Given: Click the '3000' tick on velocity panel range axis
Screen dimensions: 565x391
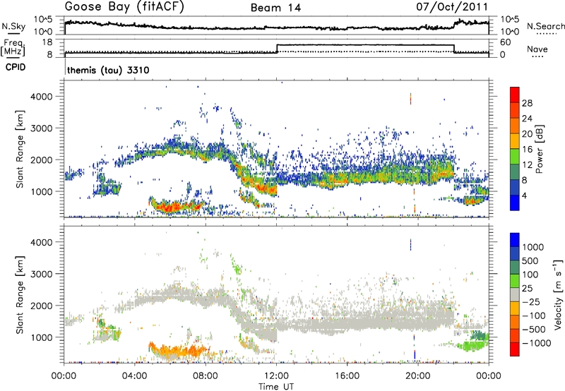Looking at the screenshot, I should (x=41, y=274).
